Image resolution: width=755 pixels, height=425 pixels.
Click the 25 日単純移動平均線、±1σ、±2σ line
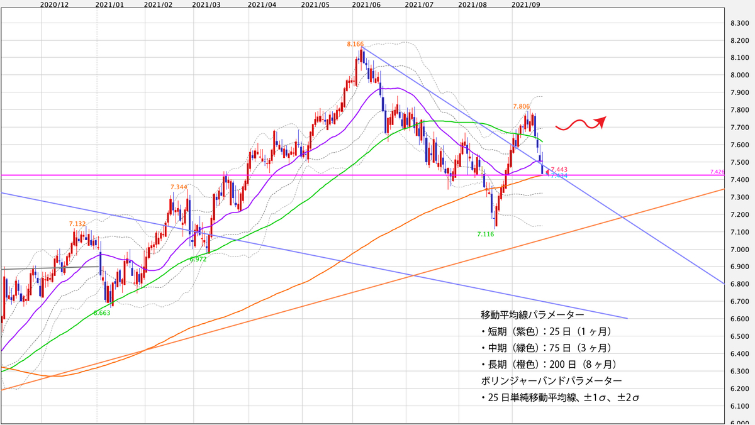561,398
